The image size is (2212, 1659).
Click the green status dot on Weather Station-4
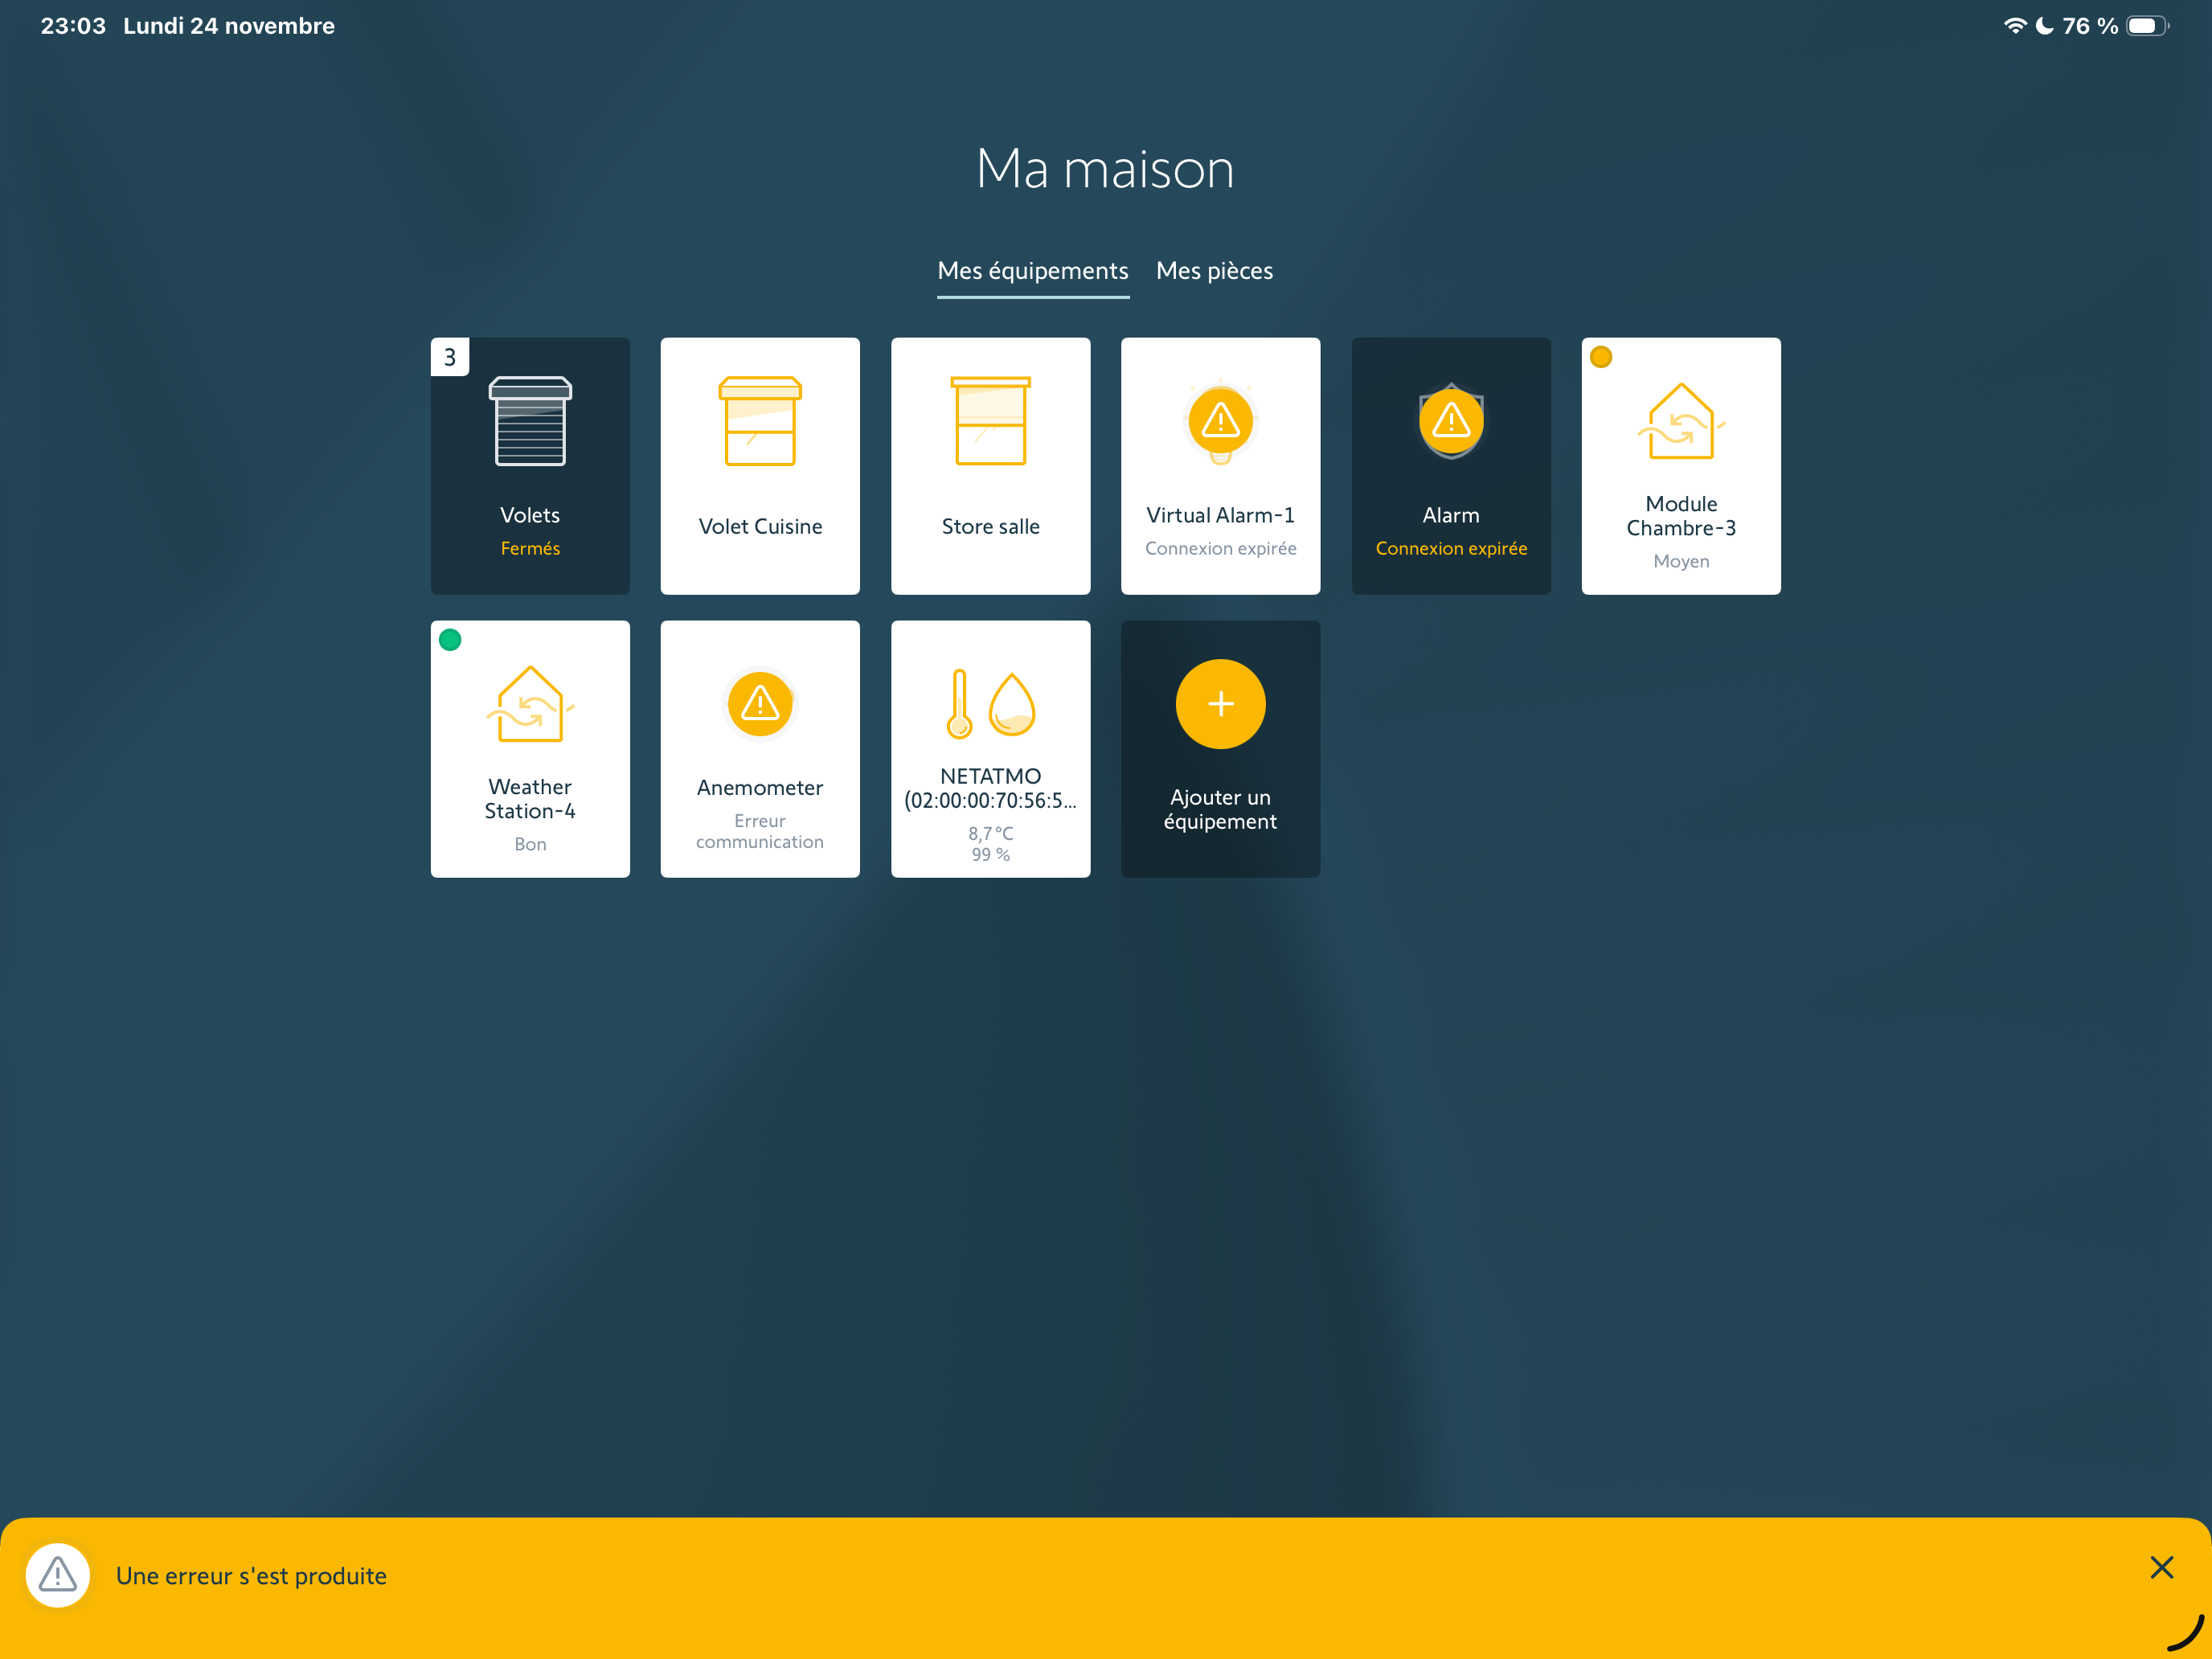tap(450, 640)
